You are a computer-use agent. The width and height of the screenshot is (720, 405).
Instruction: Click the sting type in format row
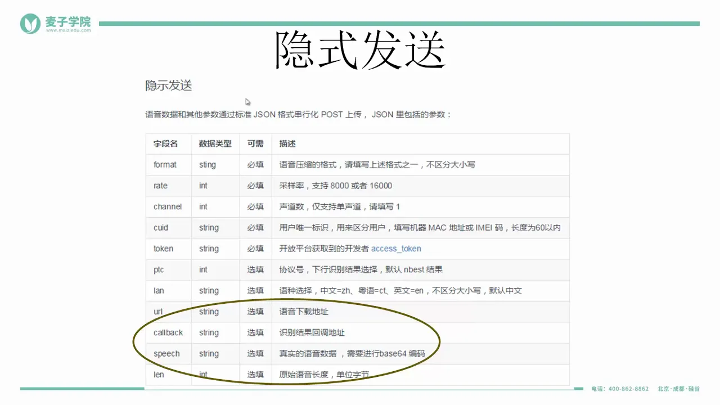pyautogui.click(x=208, y=165)
